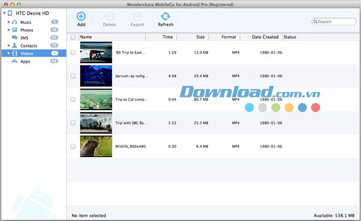
Task: Open Contacts in the sidebar
Action: tap(28, 46)
